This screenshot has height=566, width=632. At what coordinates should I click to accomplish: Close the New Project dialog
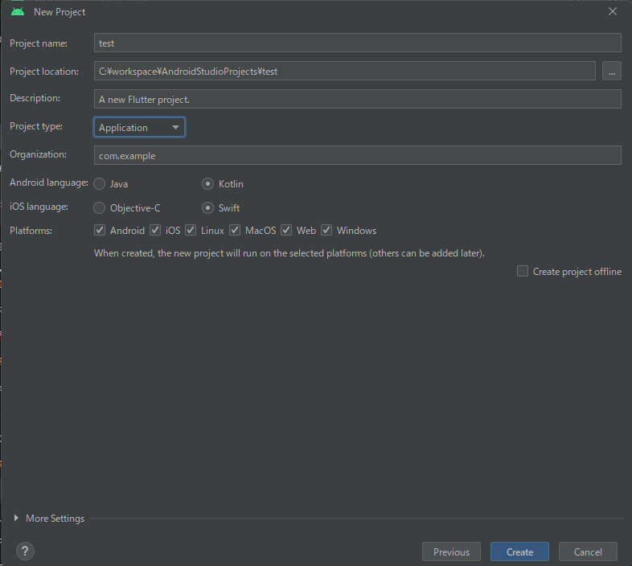(x=612, y=12)
